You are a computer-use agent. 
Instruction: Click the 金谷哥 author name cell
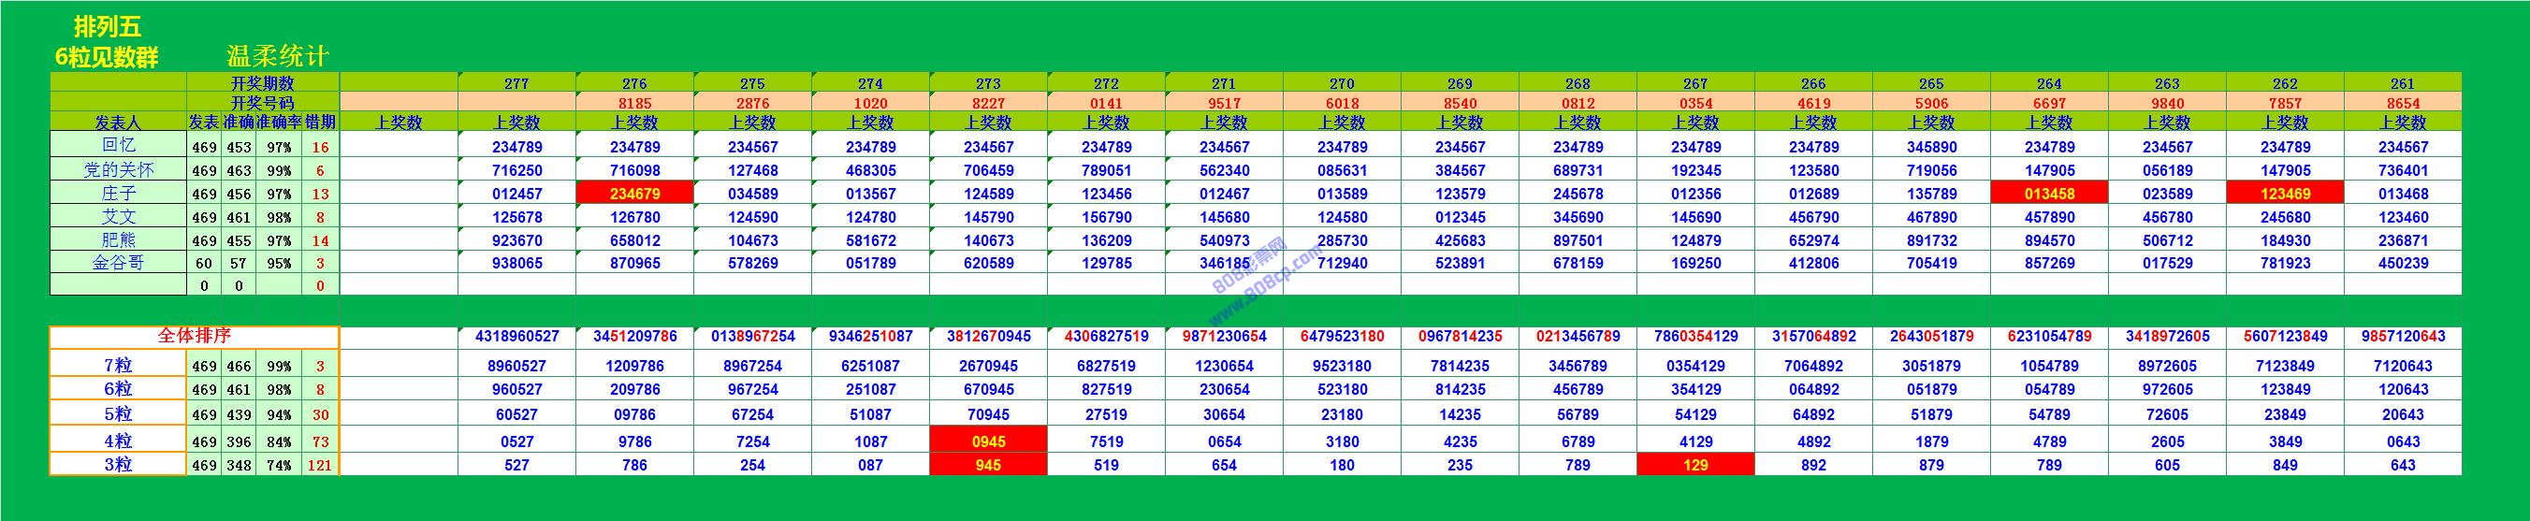[x=118, y=263]
